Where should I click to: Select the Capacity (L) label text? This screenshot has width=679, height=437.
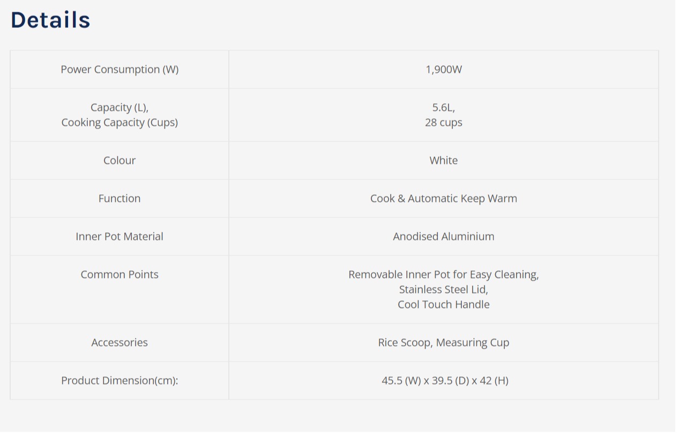point(120,108)
